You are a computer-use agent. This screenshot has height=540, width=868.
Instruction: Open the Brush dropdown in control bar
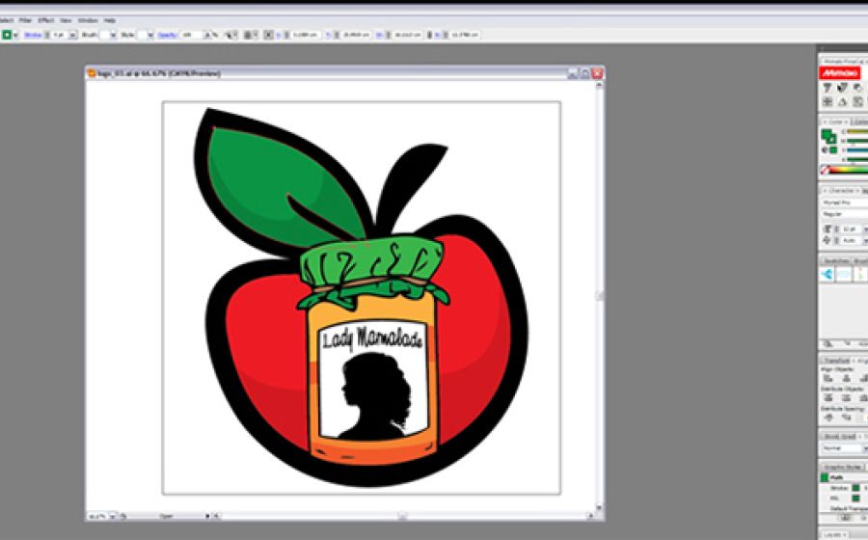[x=113, y=35]
